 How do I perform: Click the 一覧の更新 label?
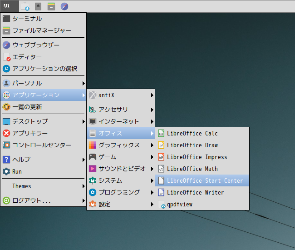(27, 107)
